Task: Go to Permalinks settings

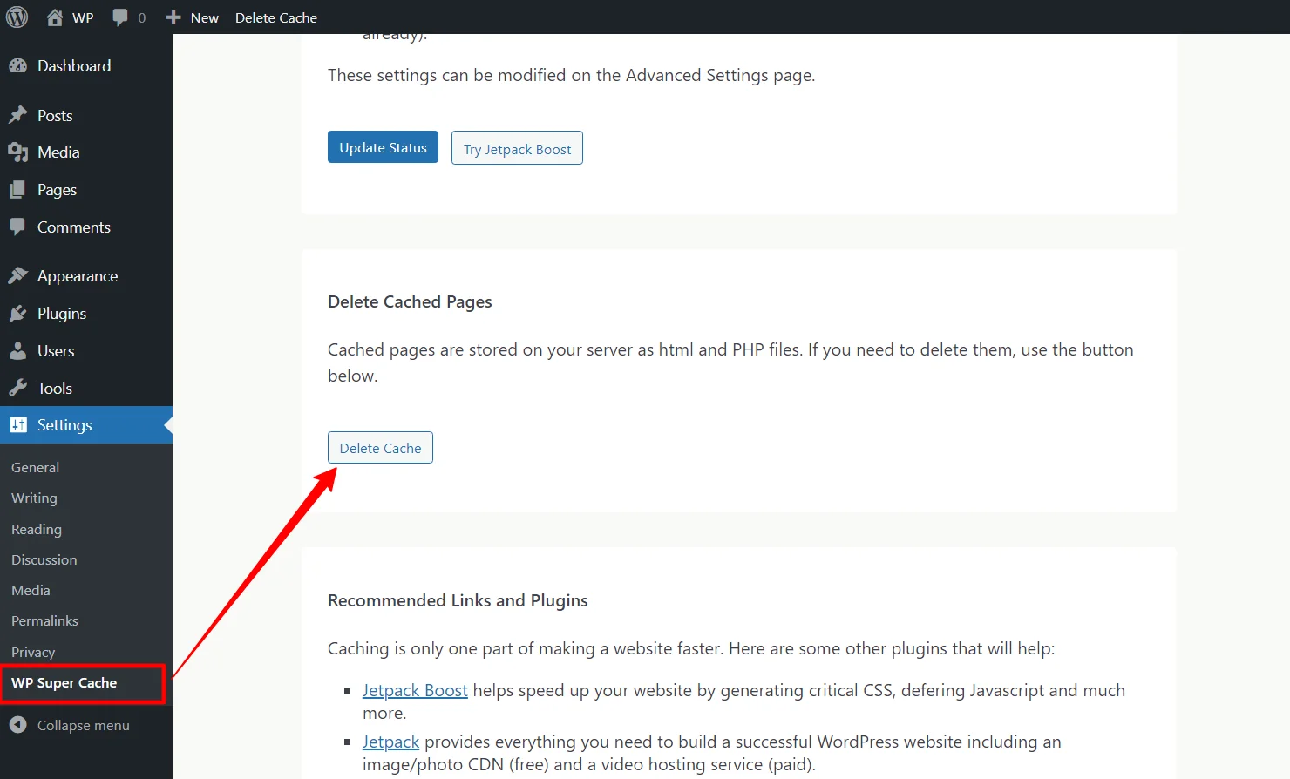Action: (44, 621)
